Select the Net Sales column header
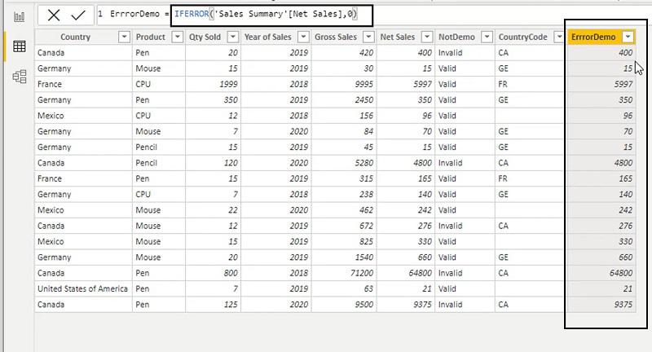The image size is (652, 352). pos(398,37)
